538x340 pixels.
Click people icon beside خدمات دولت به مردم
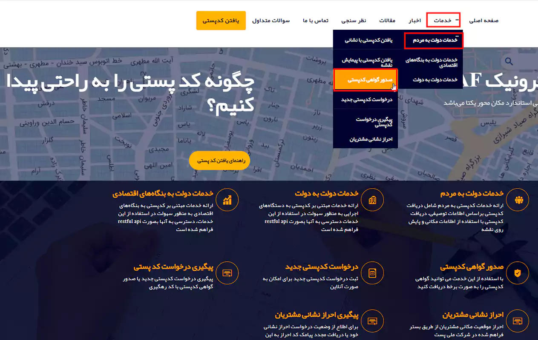tap(518, 200)
